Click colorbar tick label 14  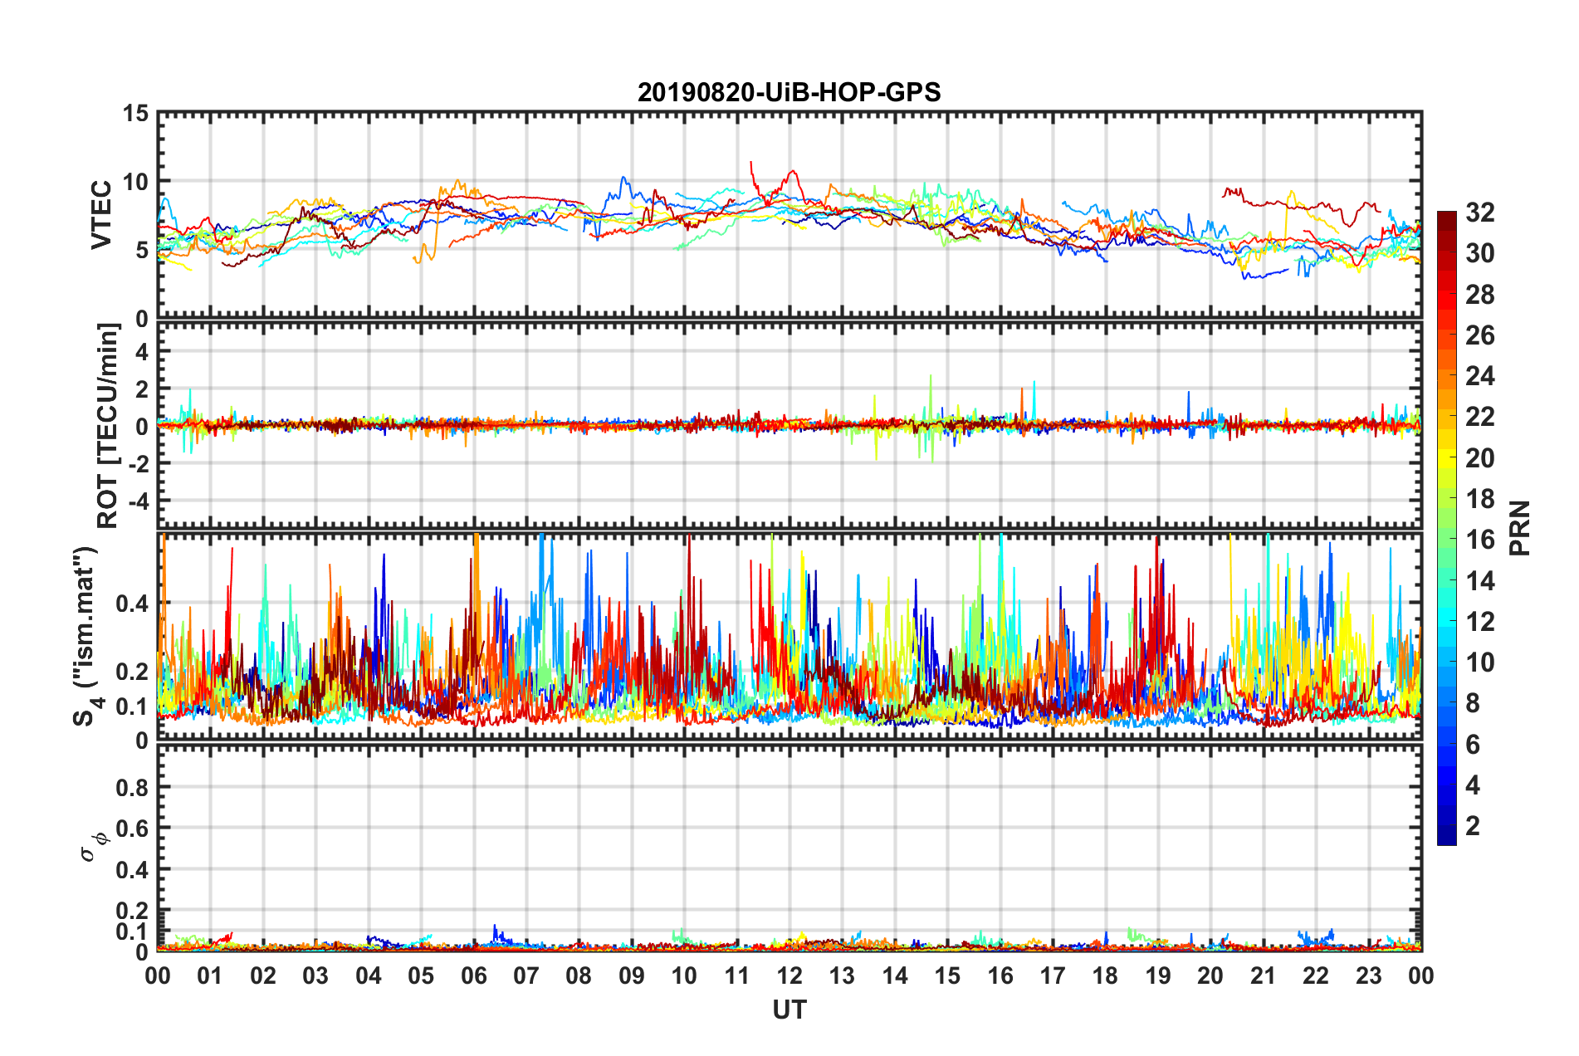click(1479, 581)
